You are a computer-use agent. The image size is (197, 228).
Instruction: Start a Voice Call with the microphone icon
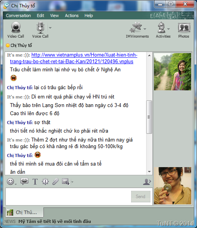coord(40,27)
